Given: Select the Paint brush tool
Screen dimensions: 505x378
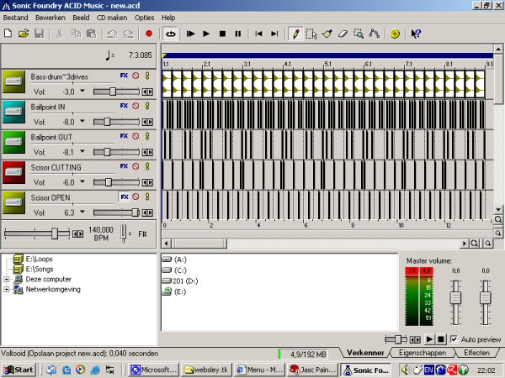Looking at the screenshot, I should pos(327,34).
